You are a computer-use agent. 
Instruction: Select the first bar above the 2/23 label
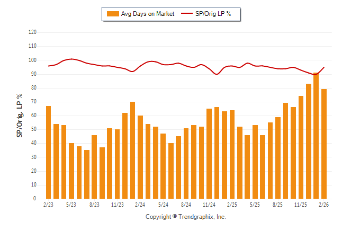(x=49, y=152)
